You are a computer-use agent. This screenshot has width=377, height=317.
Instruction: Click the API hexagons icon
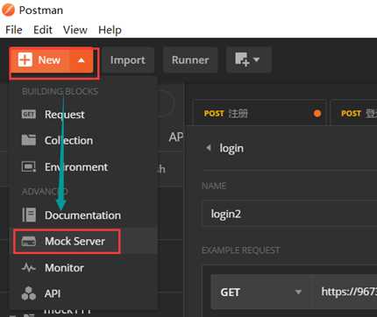[29, 293]
